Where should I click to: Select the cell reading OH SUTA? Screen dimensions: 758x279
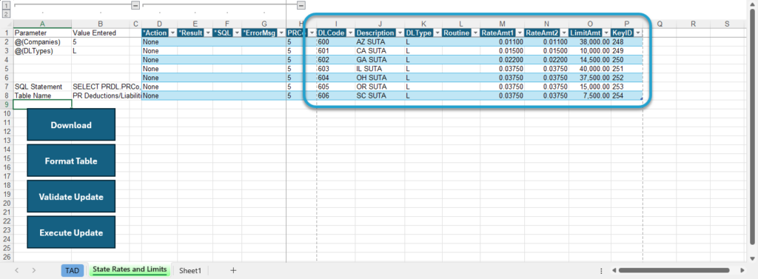380,78
